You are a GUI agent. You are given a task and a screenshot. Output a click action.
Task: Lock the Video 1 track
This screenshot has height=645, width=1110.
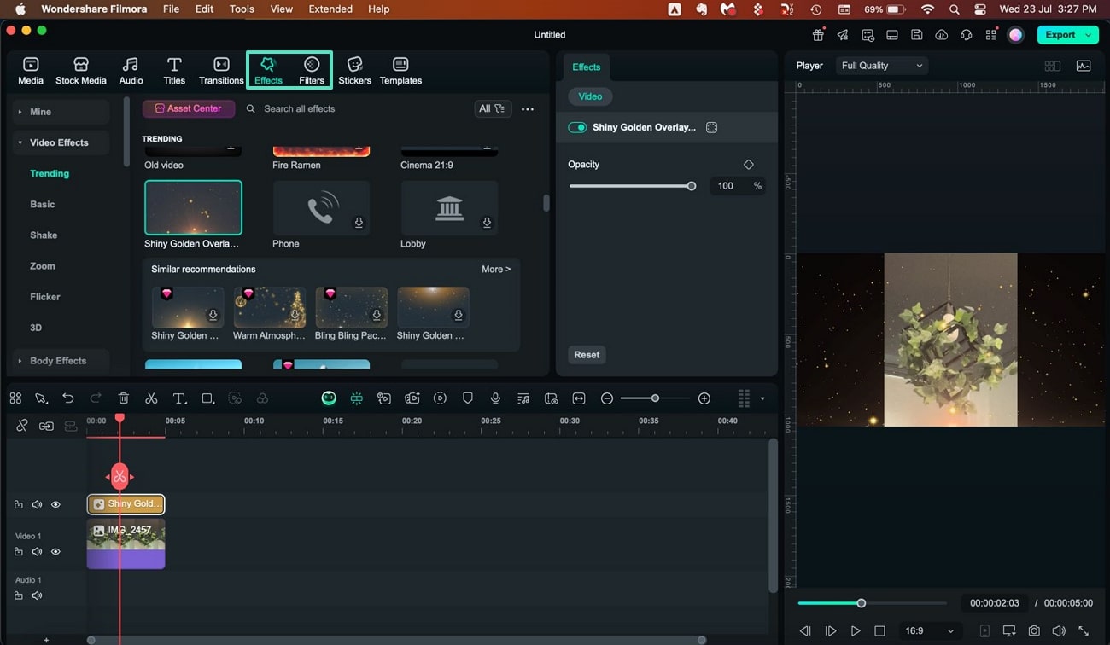tap(19, 552)
